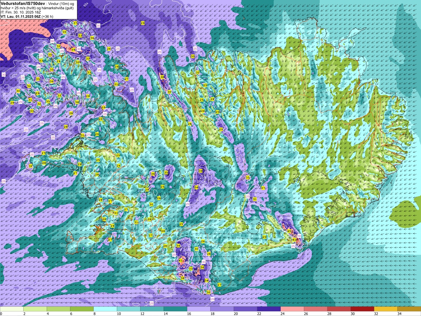The height and width of the screenshot is (316, 421).
Task: Click the 6–8 m/s dark green legend swatch
Action: coord(82,309)
